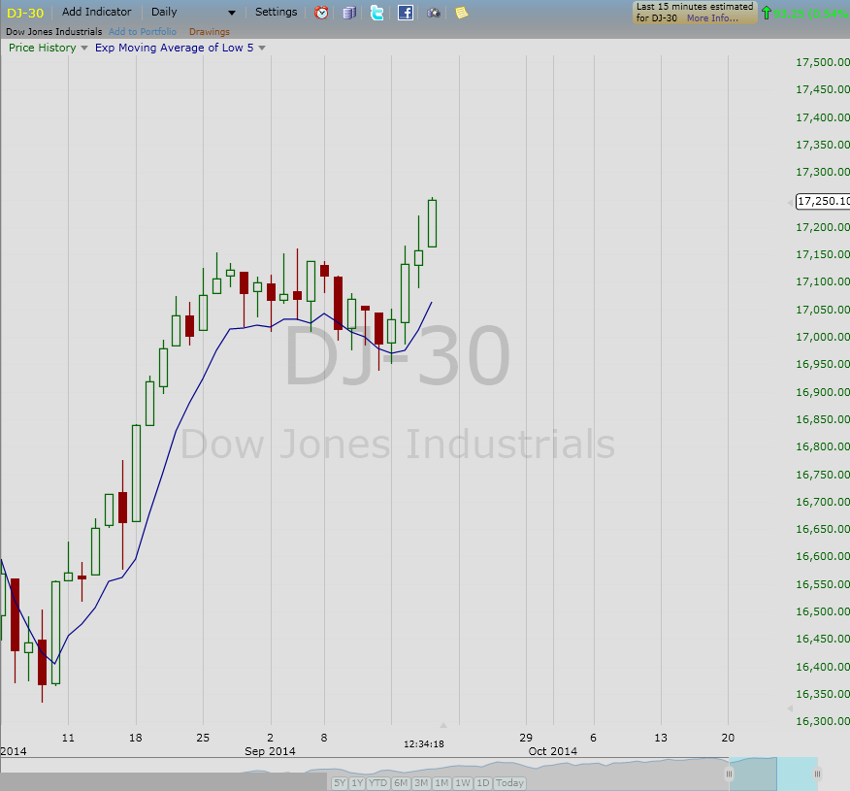850x791 pixels.
Task: Select the 1M range button
Action: (x=441, y=783)
